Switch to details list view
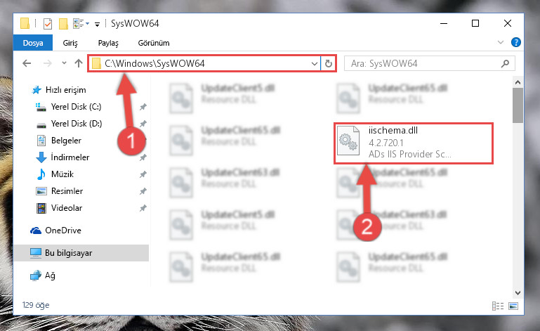 point(498,306)
